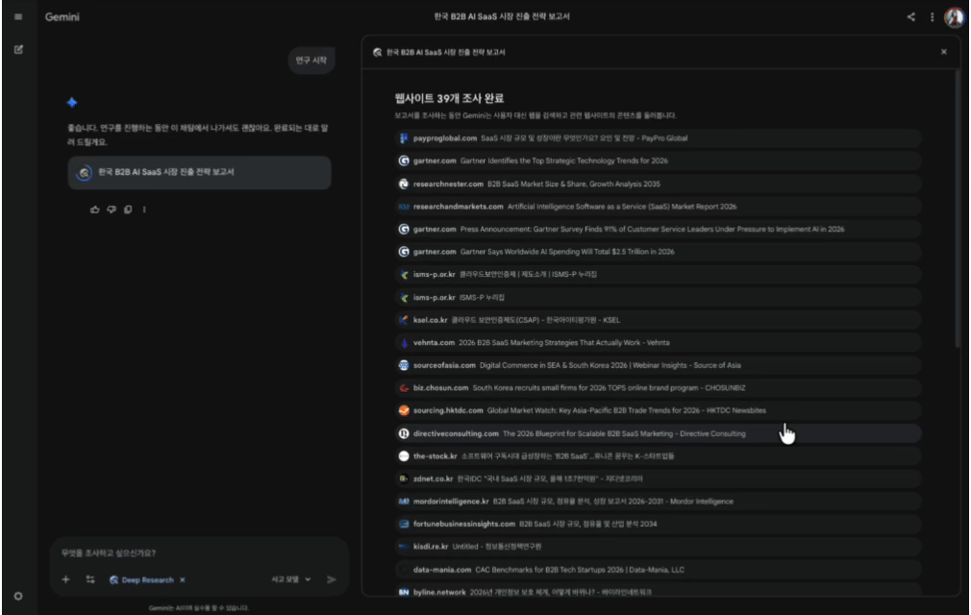Screen dimensions: 971x615
Task: Open more options under the response
Action: pyautogui.click(x=144, y=209)
